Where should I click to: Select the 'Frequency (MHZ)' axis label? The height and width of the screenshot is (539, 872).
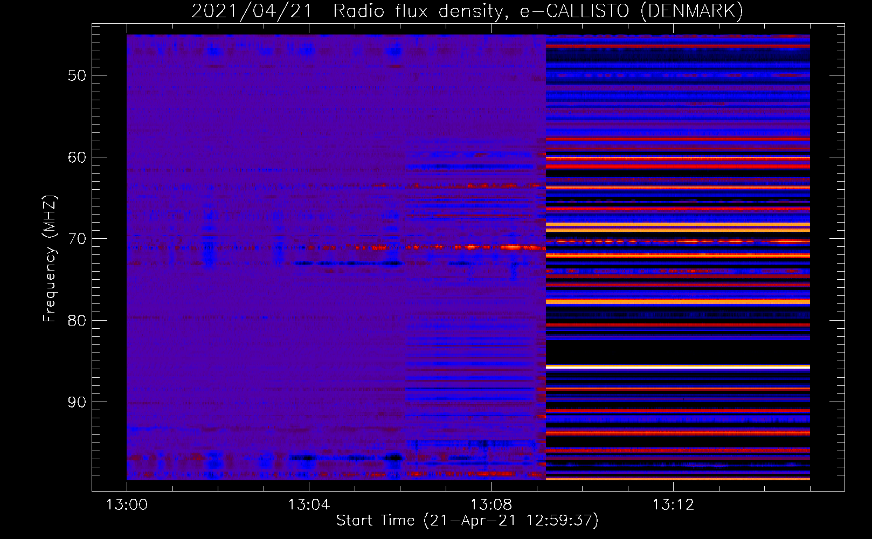(x=50, y=258)
